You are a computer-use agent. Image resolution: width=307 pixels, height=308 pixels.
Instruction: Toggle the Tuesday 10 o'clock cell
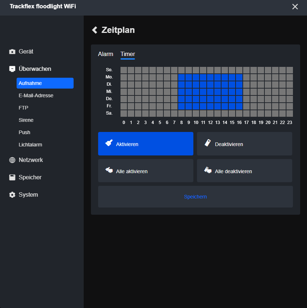[x=196, y=85]
